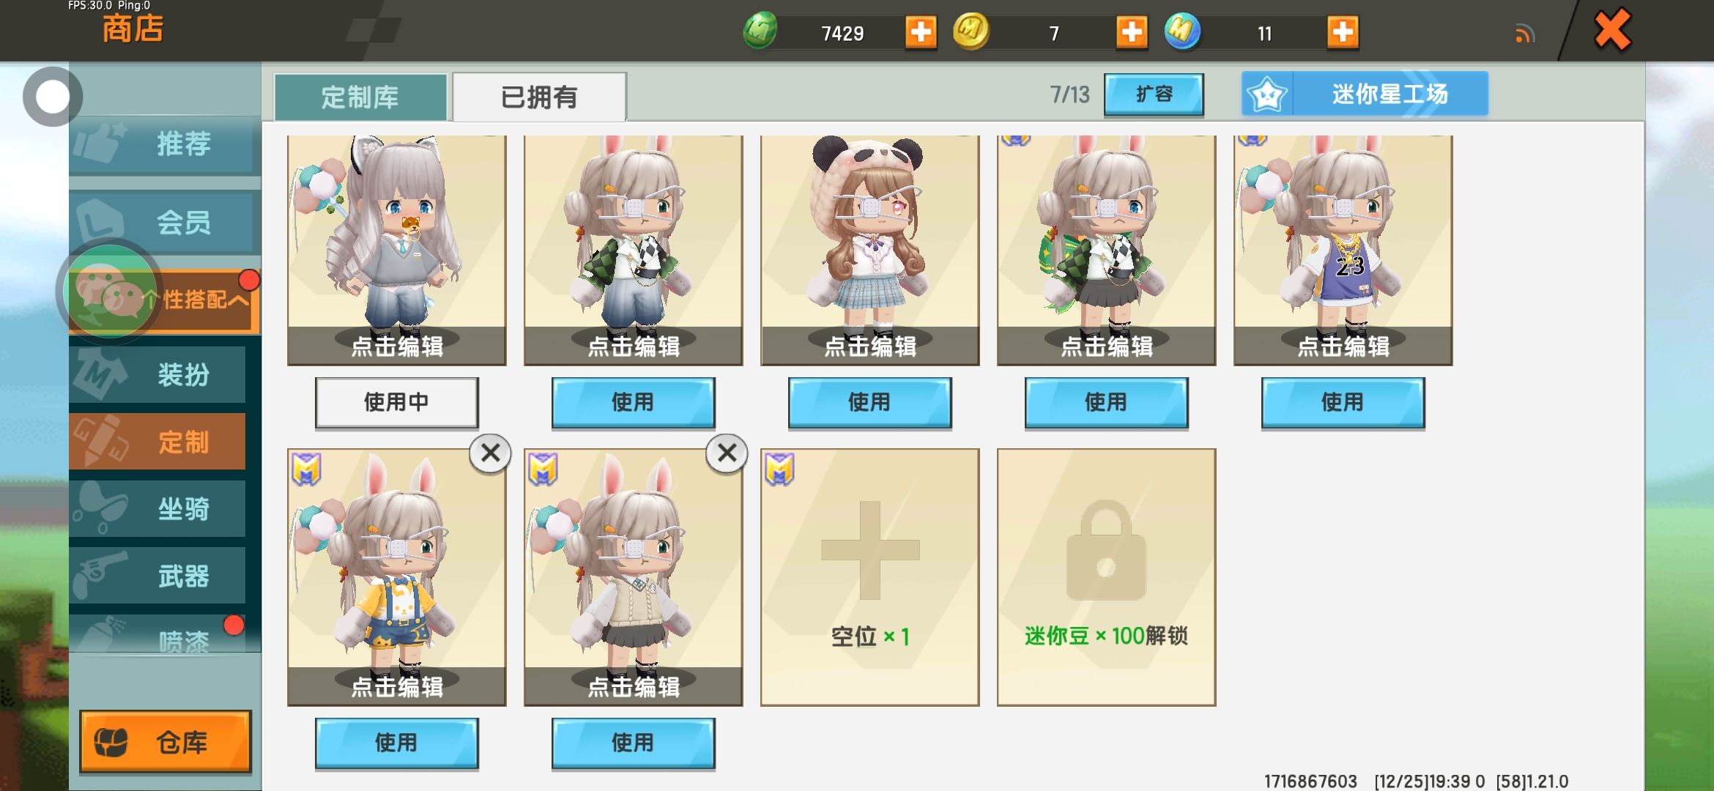This screenshot has width=1714, height=791.
Task: Close the shop with orange X
Action: click(x=1613, y=31)
